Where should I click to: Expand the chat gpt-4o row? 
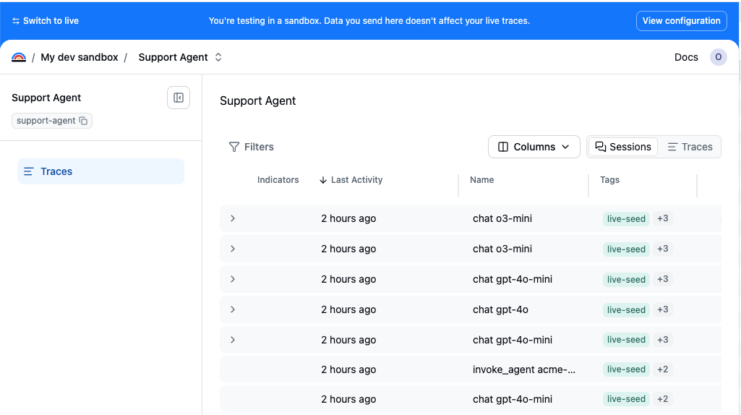233,309
